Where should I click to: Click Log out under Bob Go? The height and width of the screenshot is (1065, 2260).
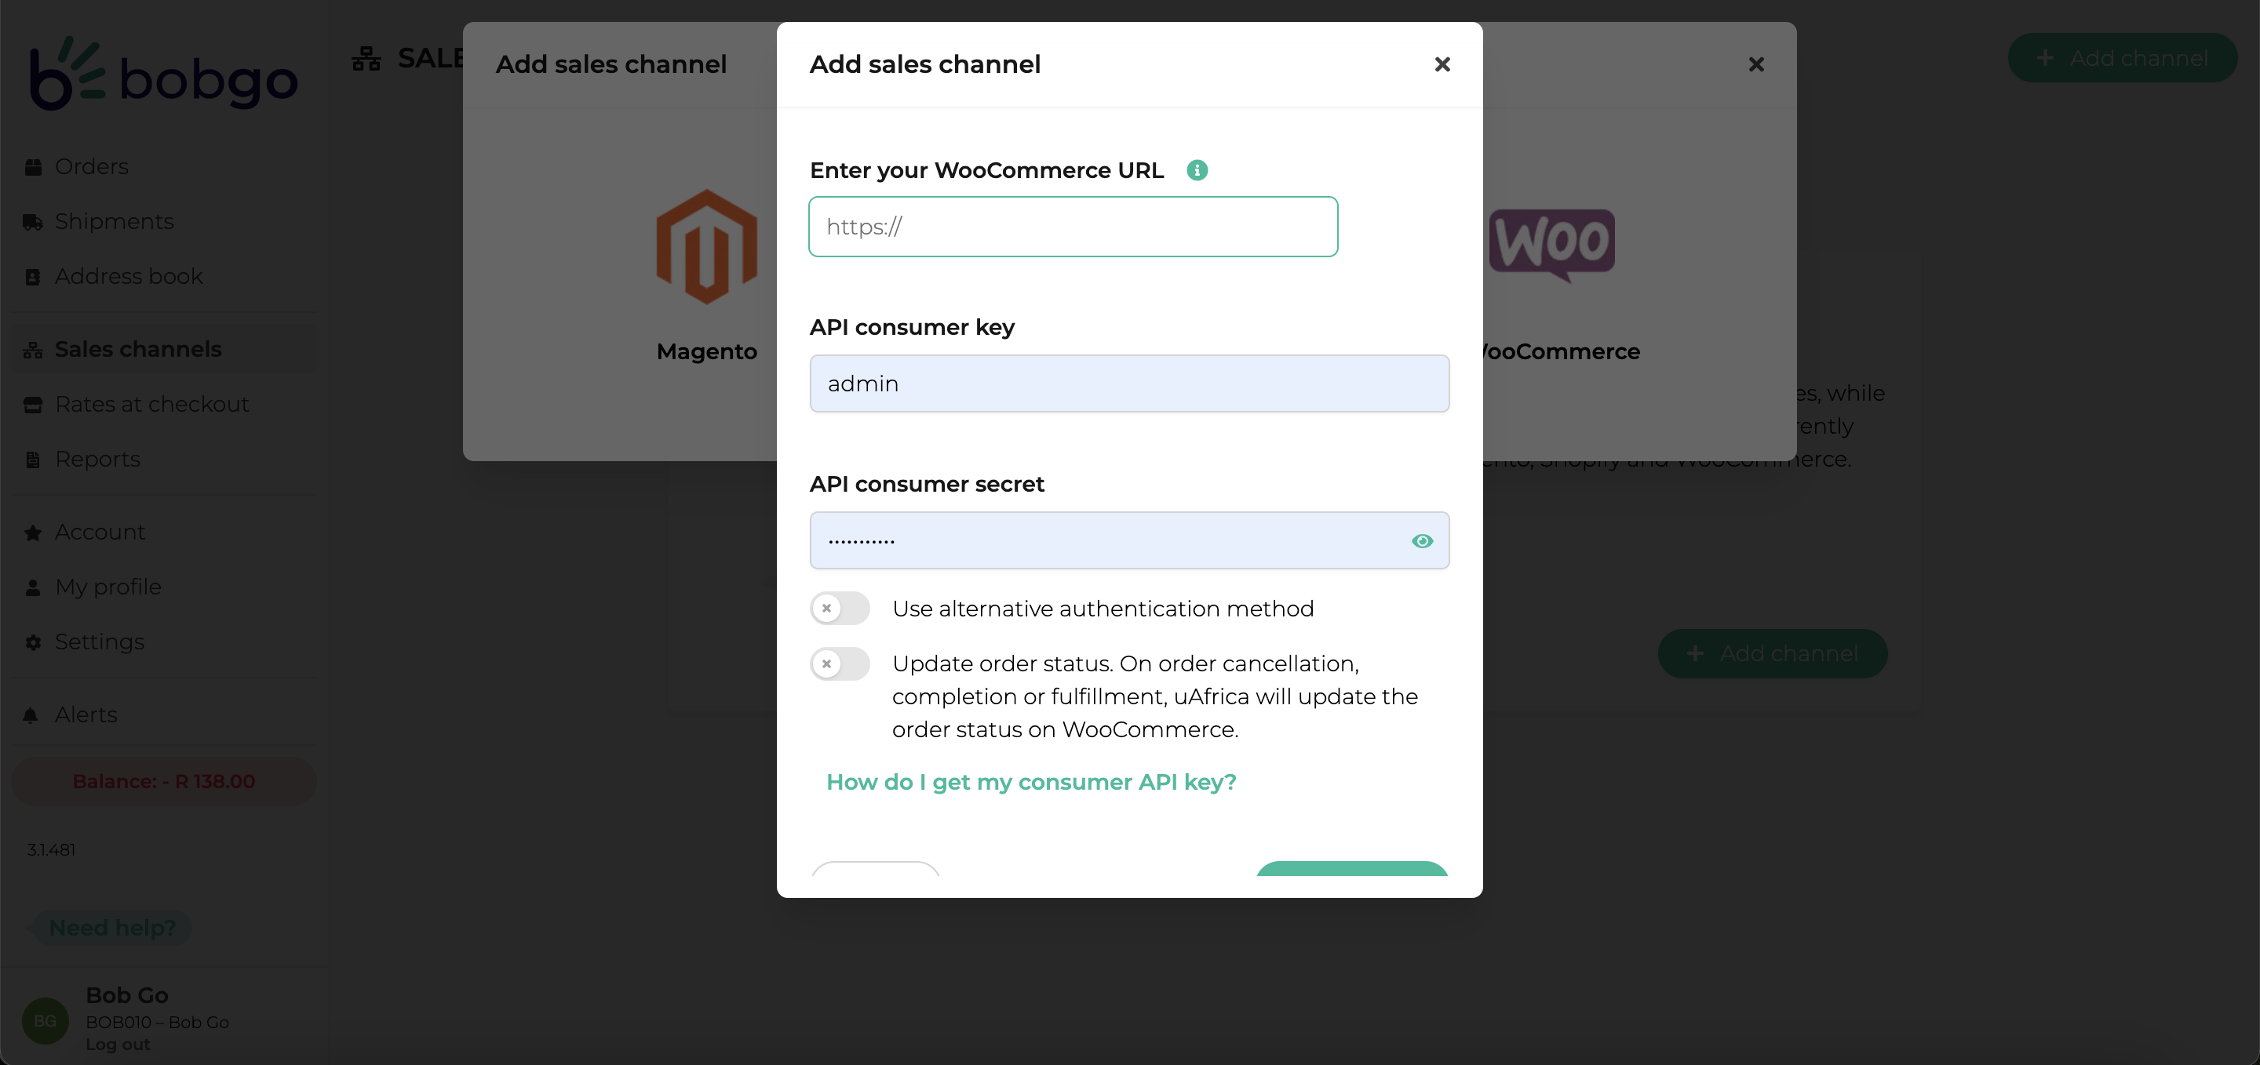(x=118, y=1045)
